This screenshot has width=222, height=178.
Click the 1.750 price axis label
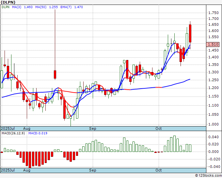[x=214, y=13]
